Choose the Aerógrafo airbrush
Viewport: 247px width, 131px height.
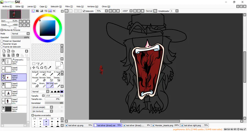pyautogui.click(x=43, y=73)
